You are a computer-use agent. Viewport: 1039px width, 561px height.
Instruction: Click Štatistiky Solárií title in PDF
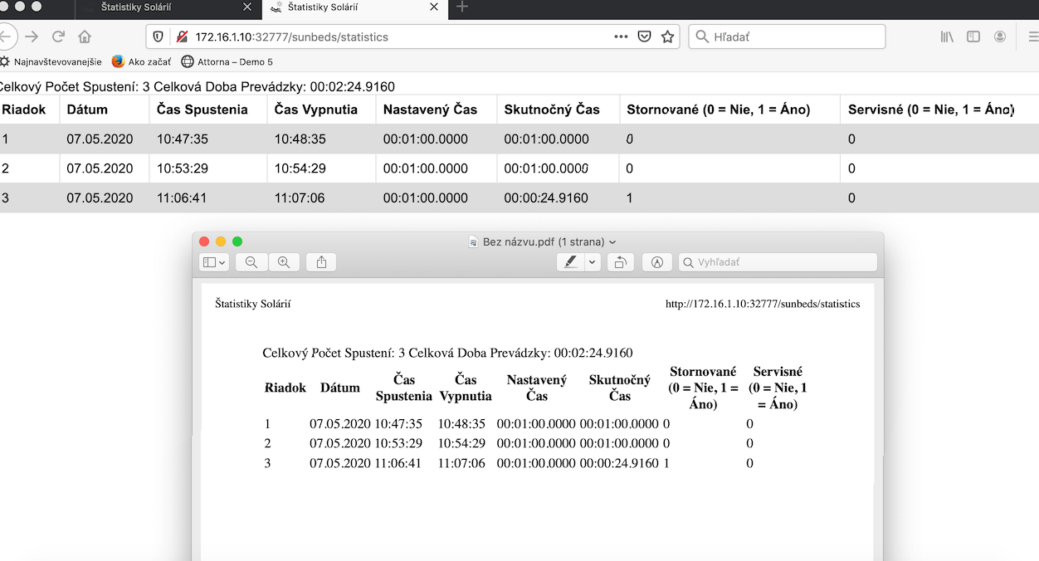pyautogui.click(x=253, y=304)
